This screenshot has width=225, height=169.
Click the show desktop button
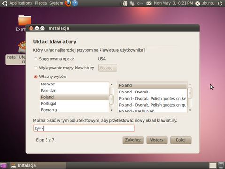3,166
